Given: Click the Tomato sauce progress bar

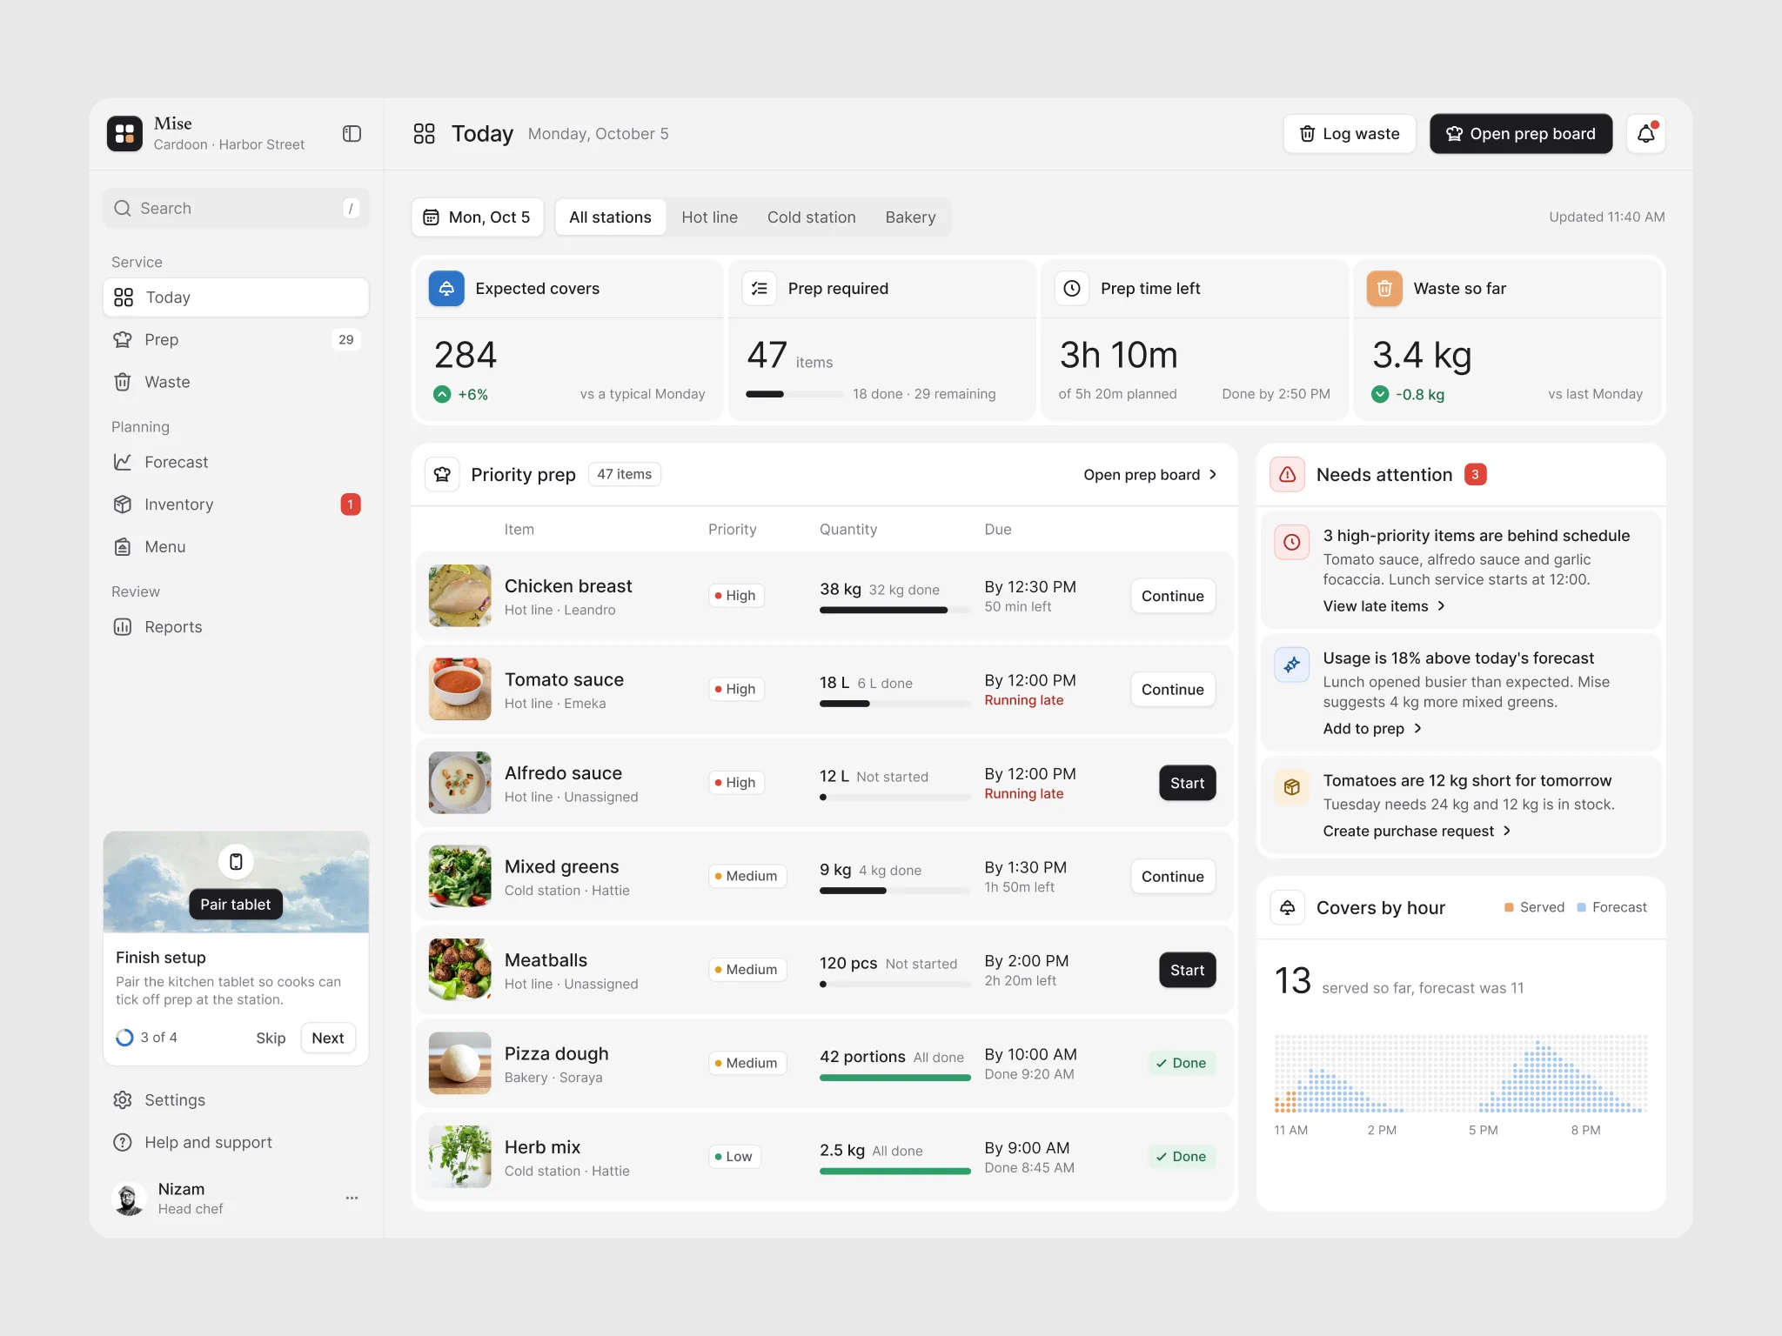Looking at the screenshot, I should coord(894,704).
